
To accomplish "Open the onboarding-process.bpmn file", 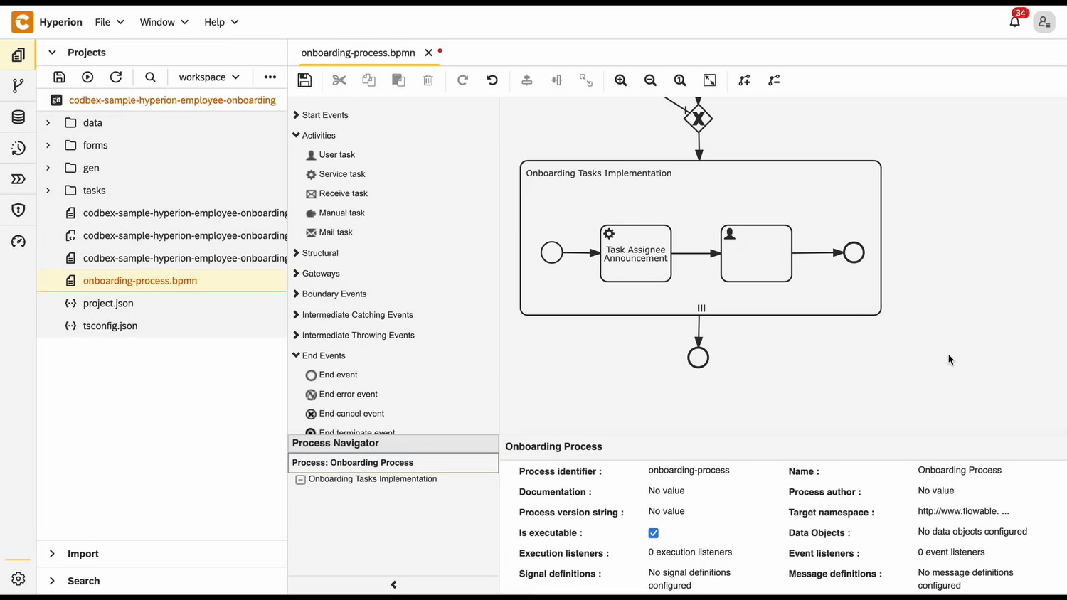I will 139,280.
